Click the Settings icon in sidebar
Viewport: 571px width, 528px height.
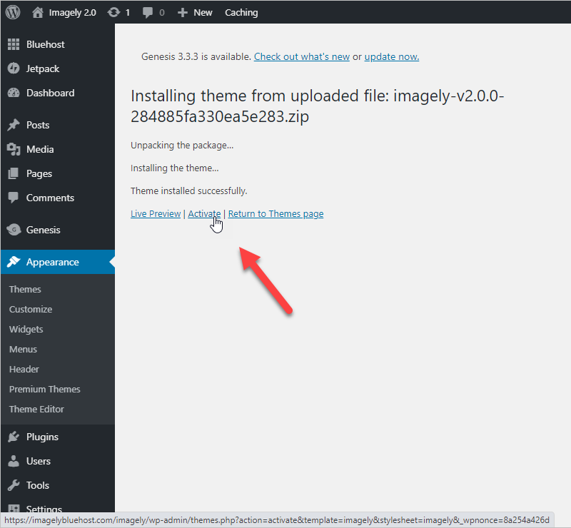click(14, 509)
